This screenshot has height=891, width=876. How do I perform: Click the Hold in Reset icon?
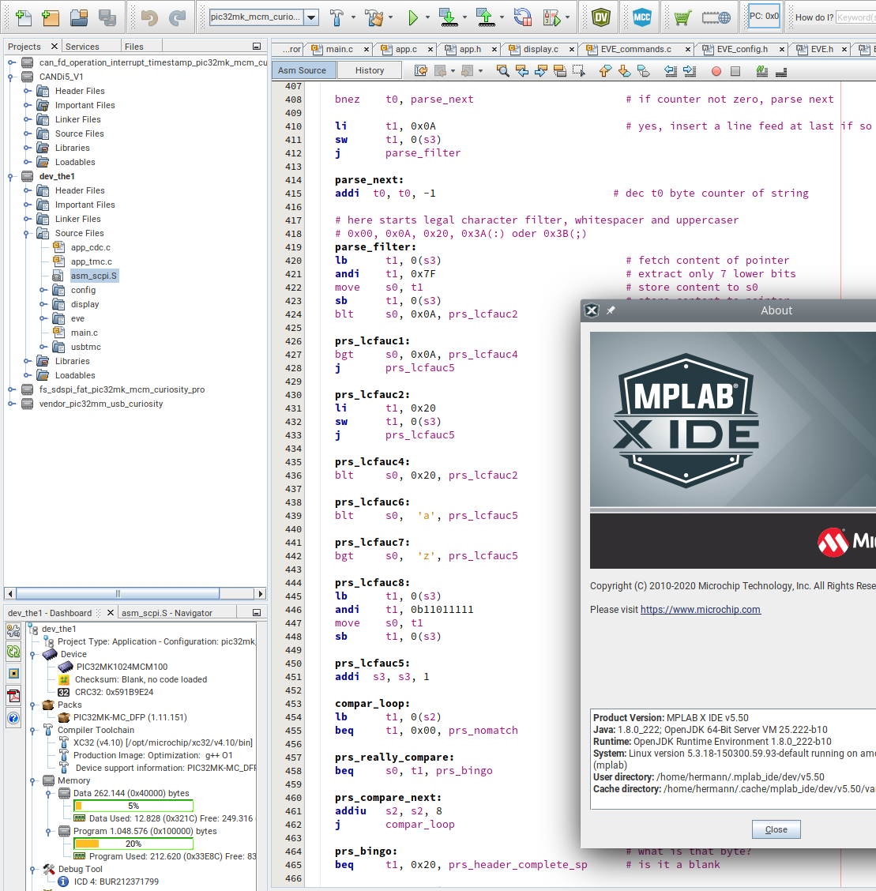pyautogui.click(x=523, y=17)
